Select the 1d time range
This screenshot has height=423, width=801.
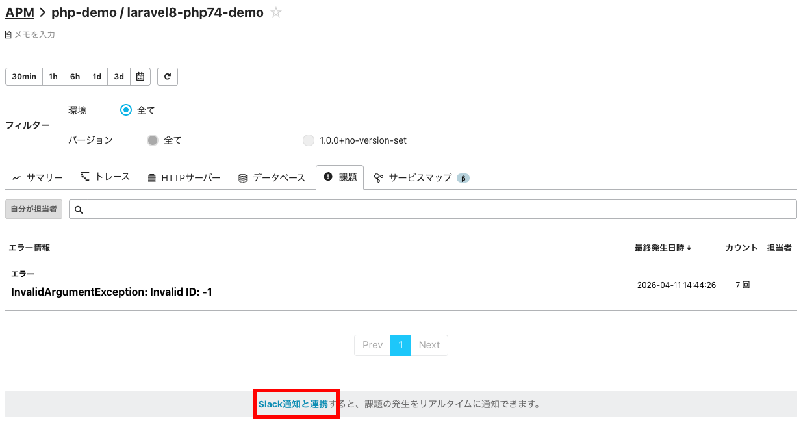[x=97, y=77]
